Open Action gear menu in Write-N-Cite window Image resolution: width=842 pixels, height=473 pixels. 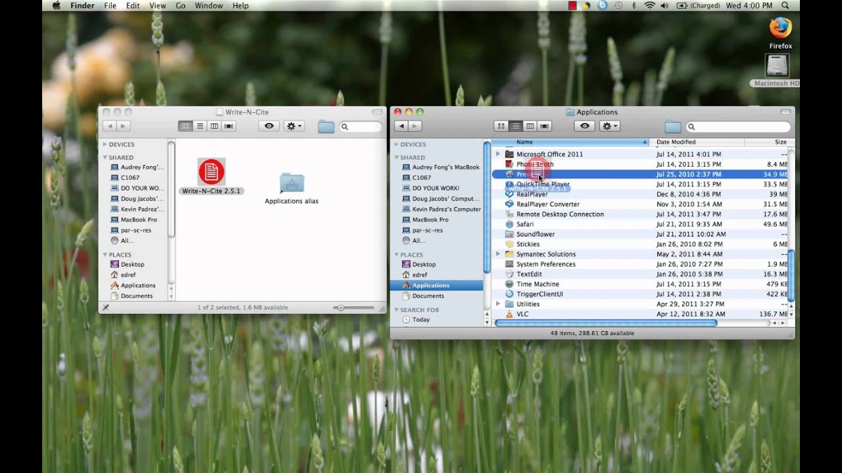(293, 126)
